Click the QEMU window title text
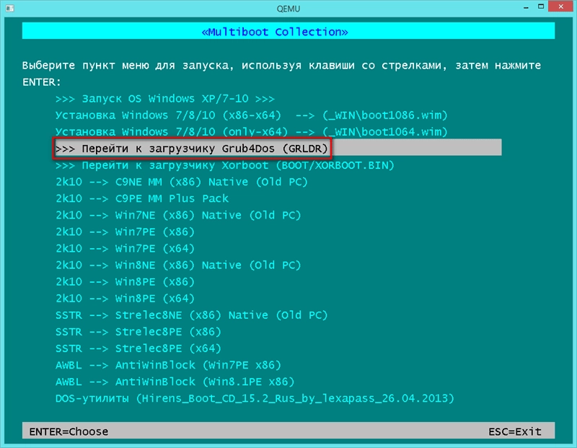This screenshot has height=448, width=577. point(288,9)
